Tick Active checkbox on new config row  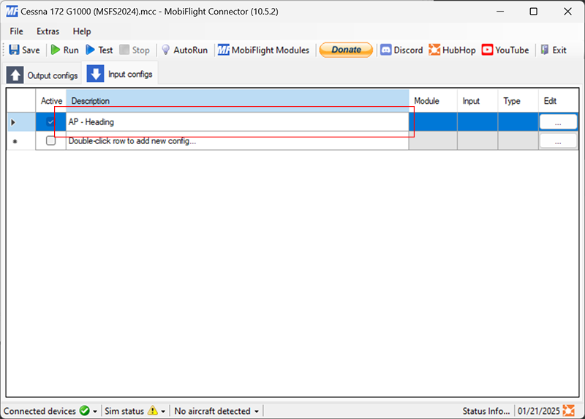[50, 140]
